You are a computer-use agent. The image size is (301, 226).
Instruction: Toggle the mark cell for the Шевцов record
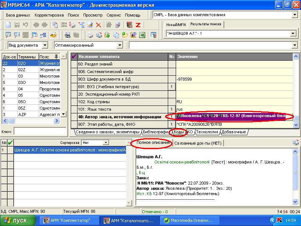10,150
